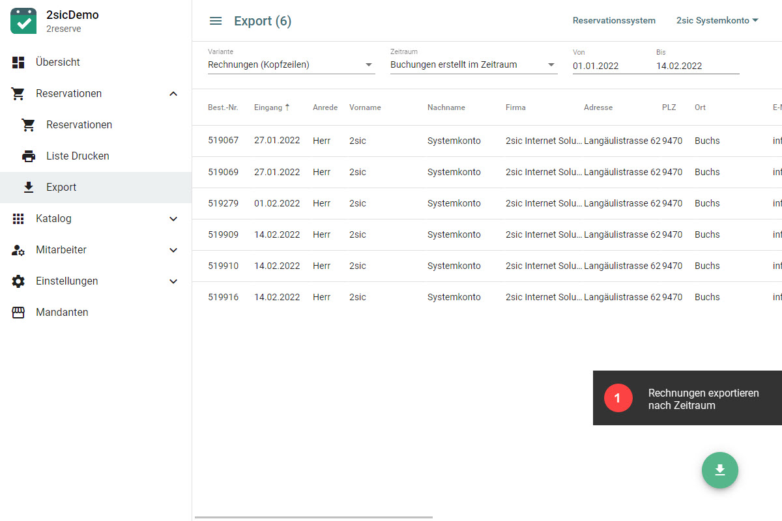The image size is (782, 521).
Task: Click the Katalog grid icon
Action: [18, 219]
